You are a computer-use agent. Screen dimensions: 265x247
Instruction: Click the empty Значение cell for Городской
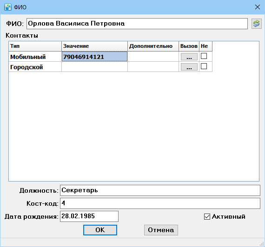[x=94, y=67]
